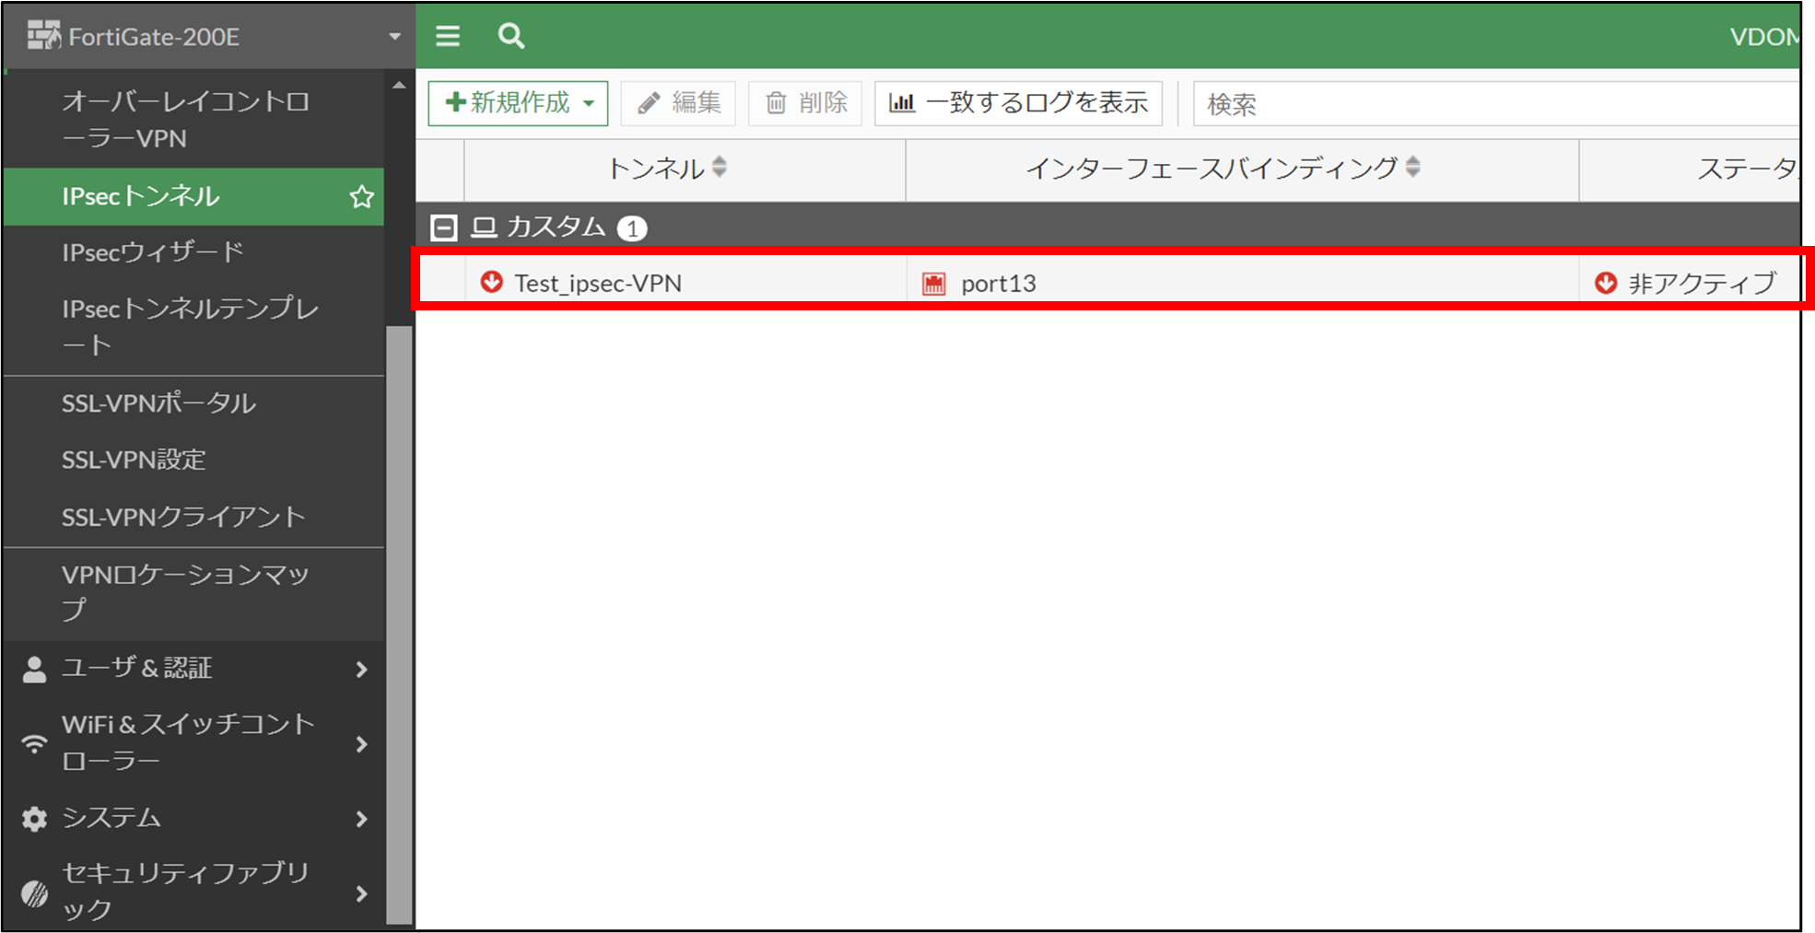Click the 非アクティブ status icon
The width and height of the screenshot is (1815, 933).
point(1606,283)
